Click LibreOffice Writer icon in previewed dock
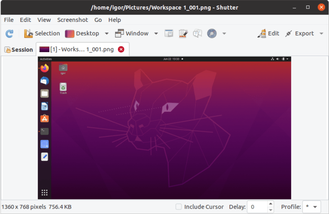This screenshot has width=329, height=214. [x=44, y=106]
